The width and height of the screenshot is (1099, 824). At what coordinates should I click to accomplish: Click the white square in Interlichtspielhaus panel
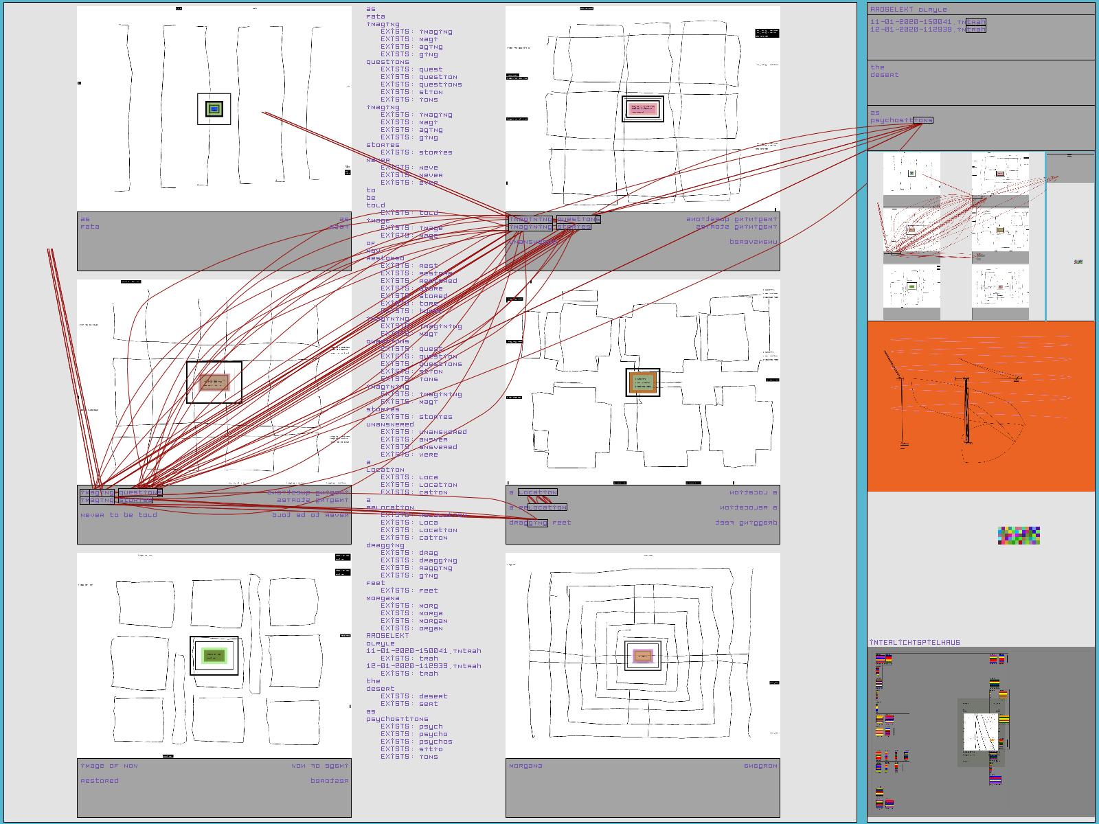[x=980, y=732]
